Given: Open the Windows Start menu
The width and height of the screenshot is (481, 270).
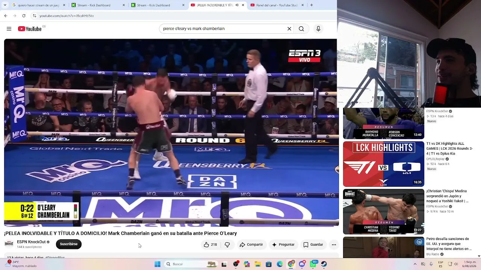Looking at the screenshot, I should (157, 264).
